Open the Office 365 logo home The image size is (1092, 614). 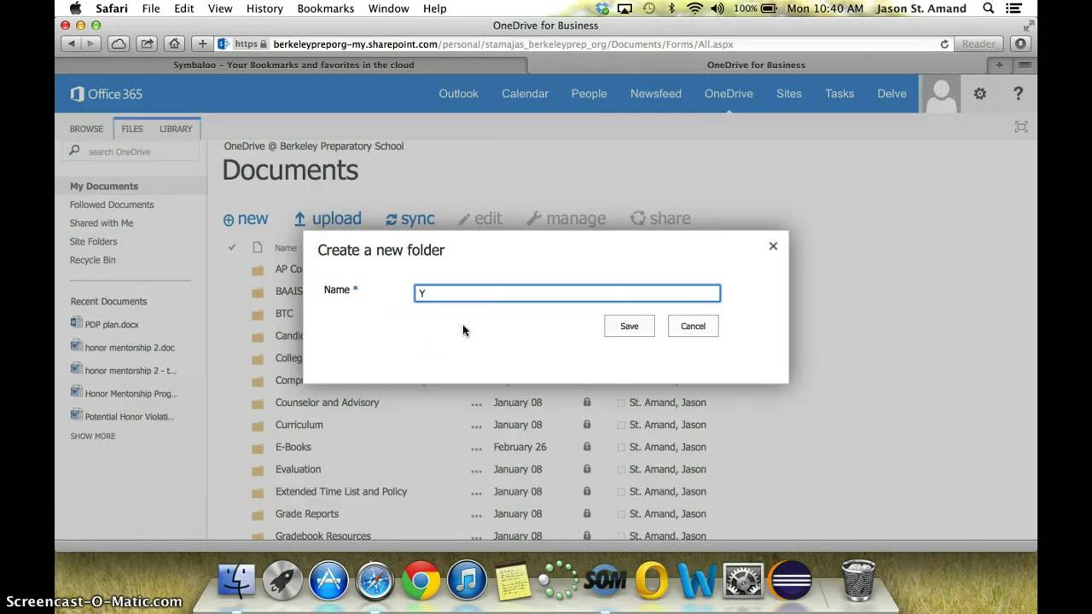107,94
